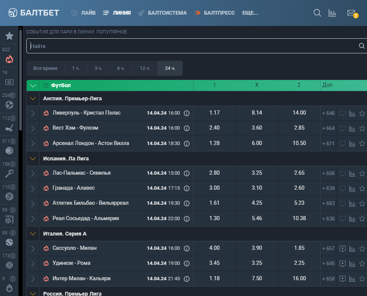
Task: Collapse Испания. Ла Лига group
Action: click(33, 159)
